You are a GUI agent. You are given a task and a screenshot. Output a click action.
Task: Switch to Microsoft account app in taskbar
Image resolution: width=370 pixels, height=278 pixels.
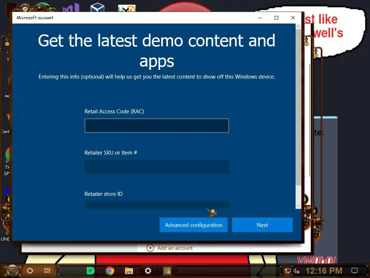[x=167, y=271]
